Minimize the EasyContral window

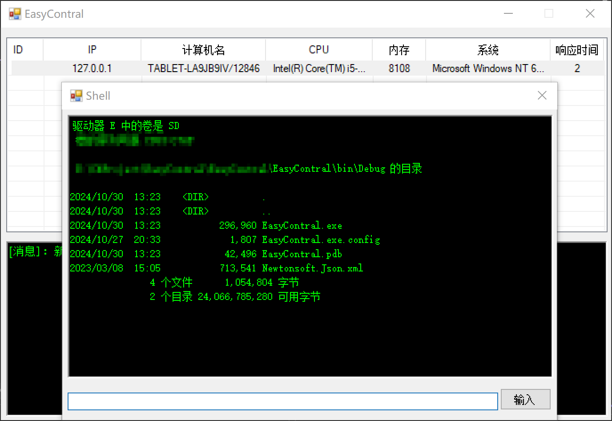click(508, 13)
